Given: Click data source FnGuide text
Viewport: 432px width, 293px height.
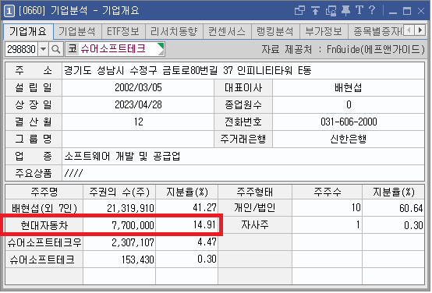Looking at the screenshot, I should click(375, 50).
